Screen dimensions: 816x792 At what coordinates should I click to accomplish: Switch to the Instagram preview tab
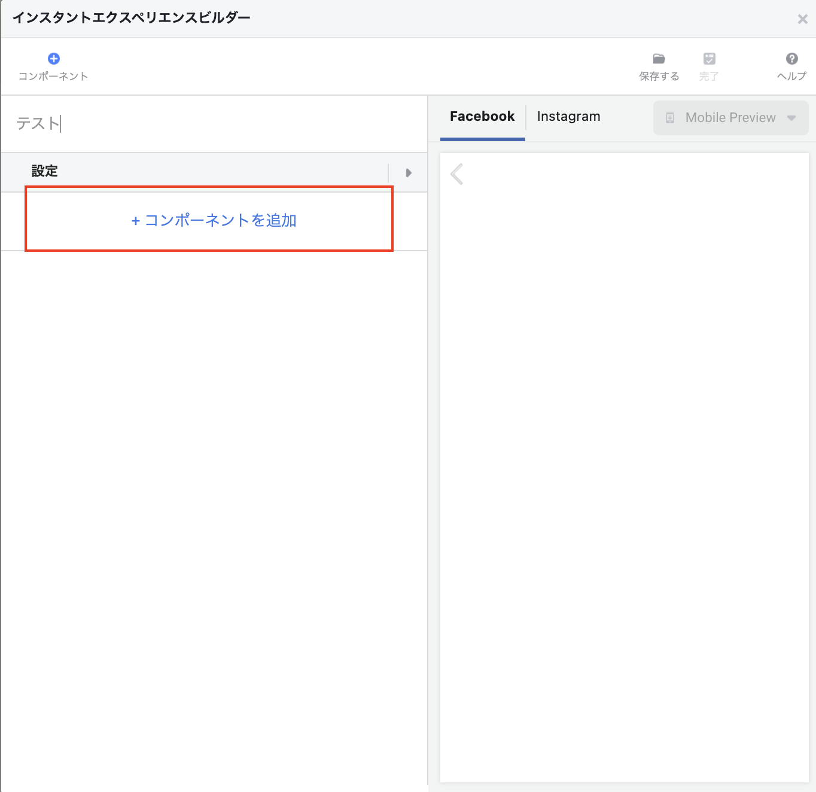tap(568, 117)
